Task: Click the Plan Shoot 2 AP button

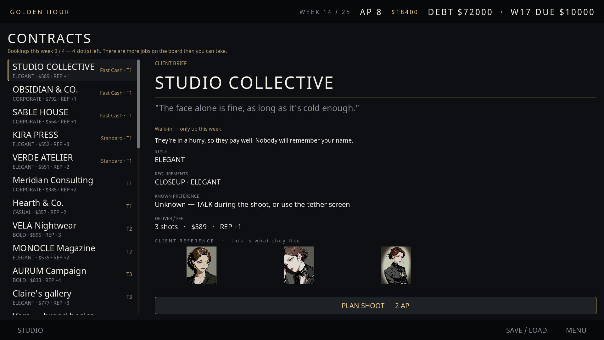Action: coord(375,305)
